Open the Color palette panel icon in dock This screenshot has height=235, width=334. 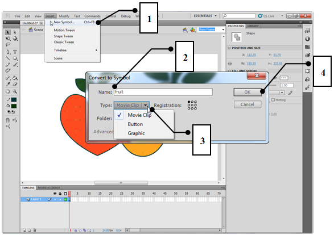tap(307, 55)
